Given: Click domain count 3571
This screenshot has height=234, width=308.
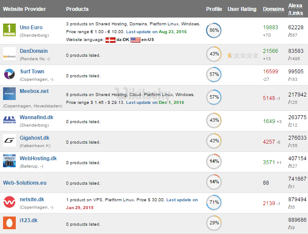Looking at the screenshot, I should 269,162.
